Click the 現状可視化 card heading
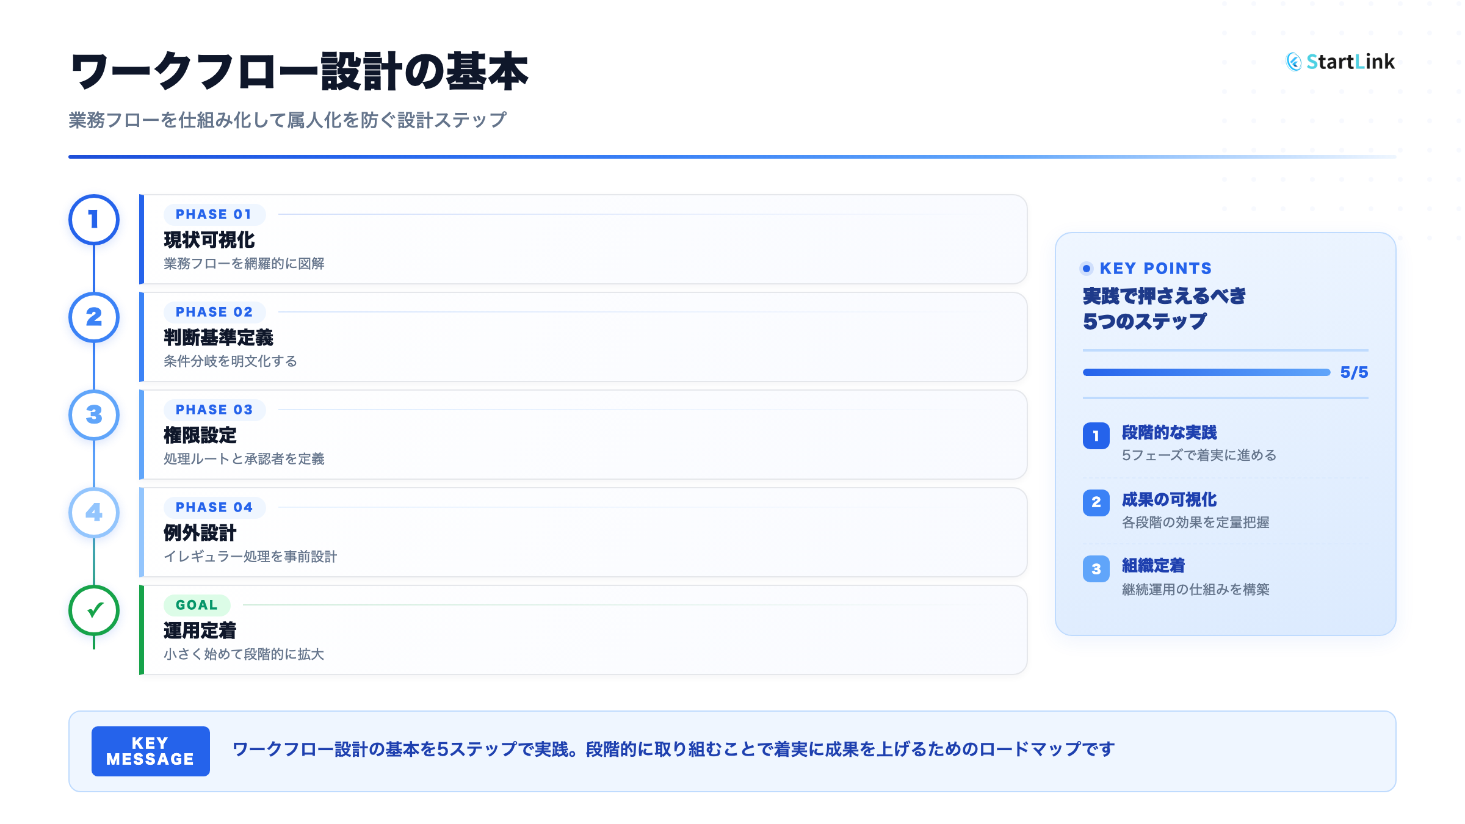This screenshot has width=1465, height=824. tap(209, 240)
